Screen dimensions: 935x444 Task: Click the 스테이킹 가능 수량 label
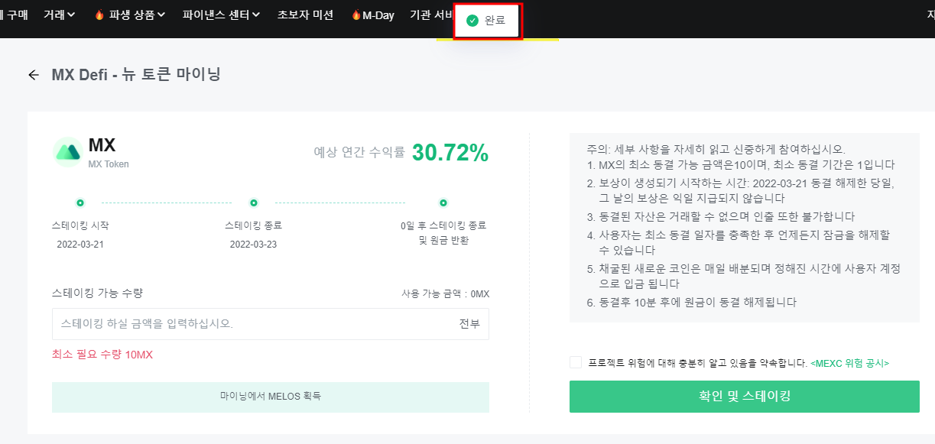click(97, 293)
